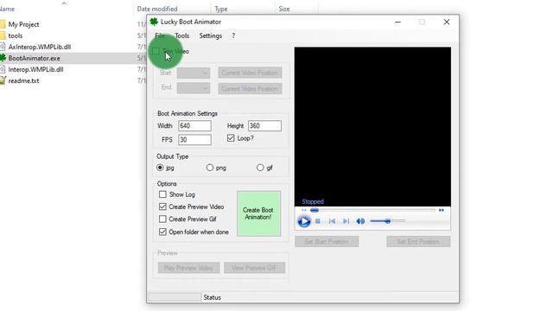Sort Explorer files by Date modified column
The image size is (553, 311).
(x=157, y=9)
